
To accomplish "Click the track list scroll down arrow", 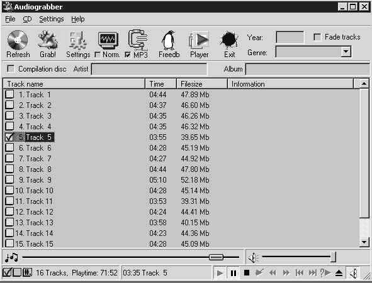I will click(x=364, y=243).
